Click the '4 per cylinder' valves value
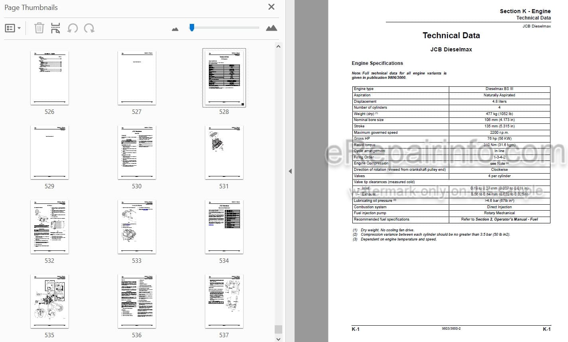Viewport: 568px width, 342px height. point(499,176)
